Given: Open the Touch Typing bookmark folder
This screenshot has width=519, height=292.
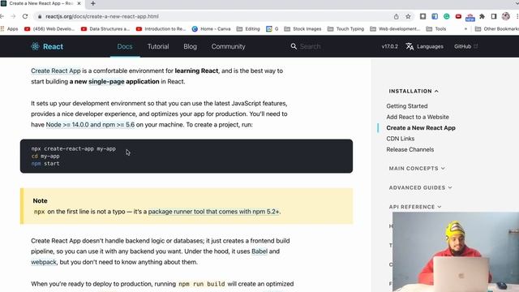Looking at the screenshot, I should coord(346,29).
